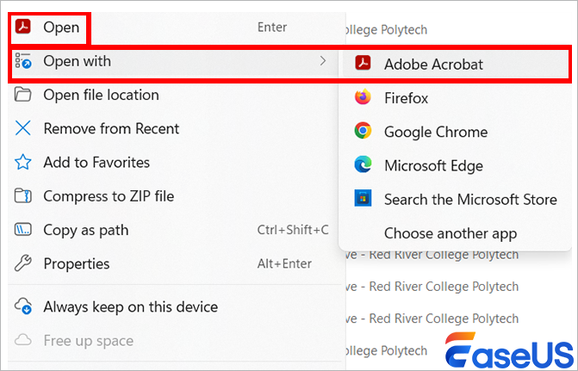Choose the Open command at the top
The image size is (578, 371).
[x=61, y=28]
